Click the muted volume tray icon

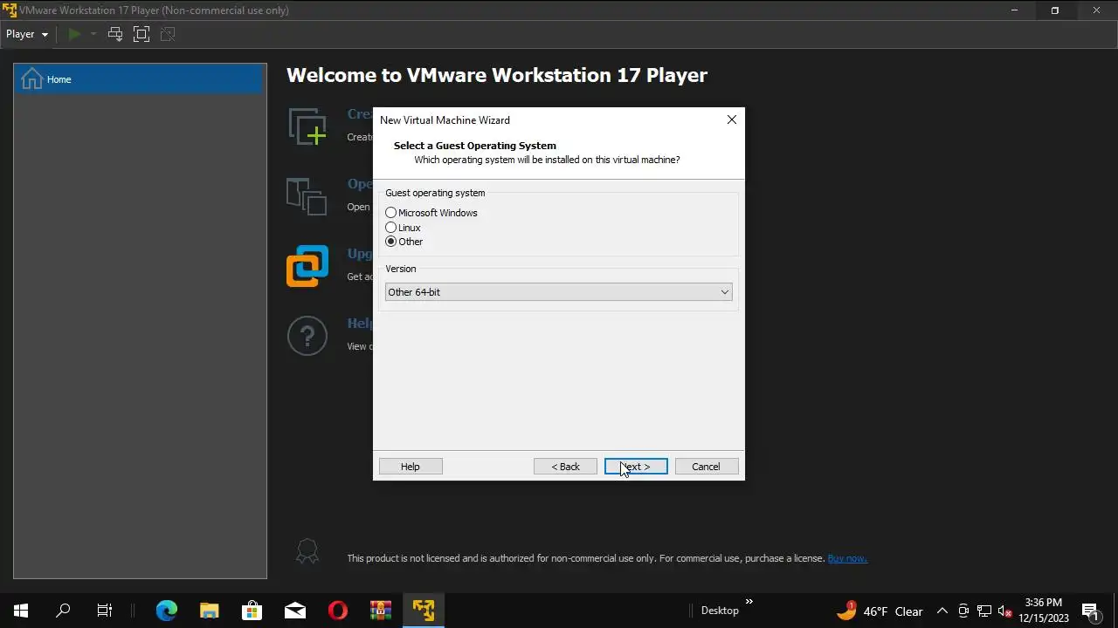pos(1005,611)
